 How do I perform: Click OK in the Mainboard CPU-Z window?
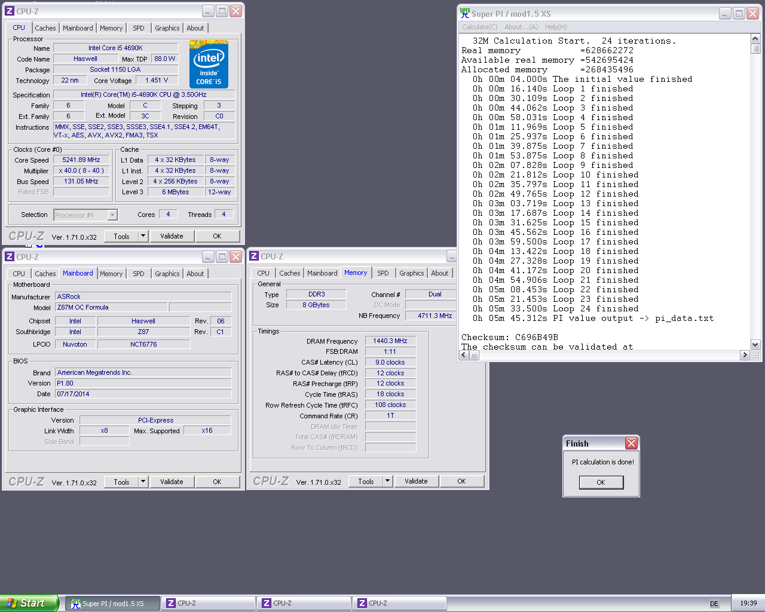[217, 482]
